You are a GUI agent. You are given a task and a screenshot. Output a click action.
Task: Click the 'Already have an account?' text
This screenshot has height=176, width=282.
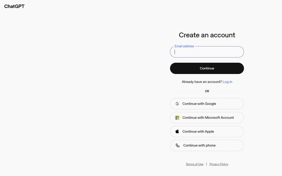(202, 82)
